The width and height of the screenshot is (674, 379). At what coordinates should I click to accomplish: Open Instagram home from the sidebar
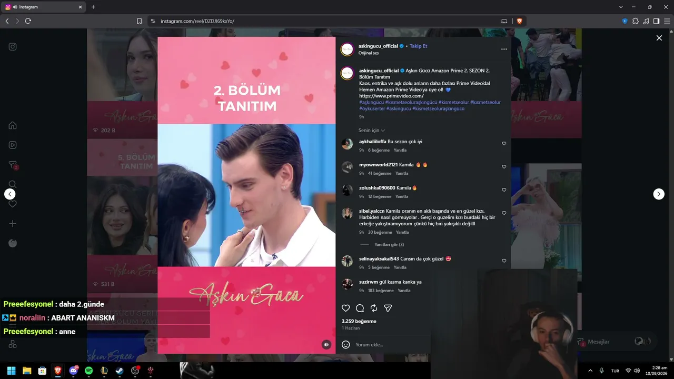[x=13, y=125]
